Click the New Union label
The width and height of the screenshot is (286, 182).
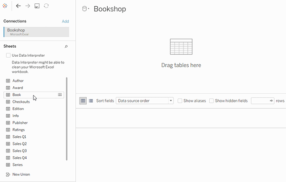[21, 174]
